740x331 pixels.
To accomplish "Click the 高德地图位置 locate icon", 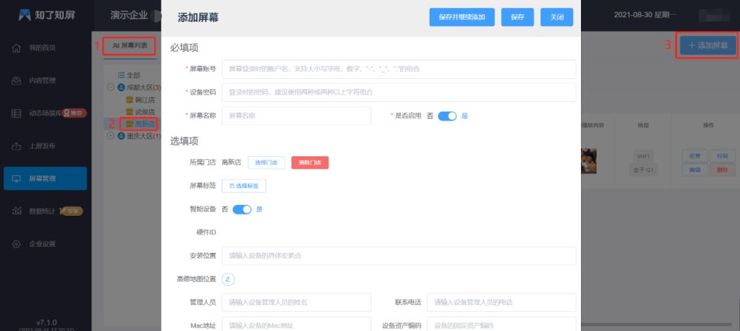I will pos(228,279).
